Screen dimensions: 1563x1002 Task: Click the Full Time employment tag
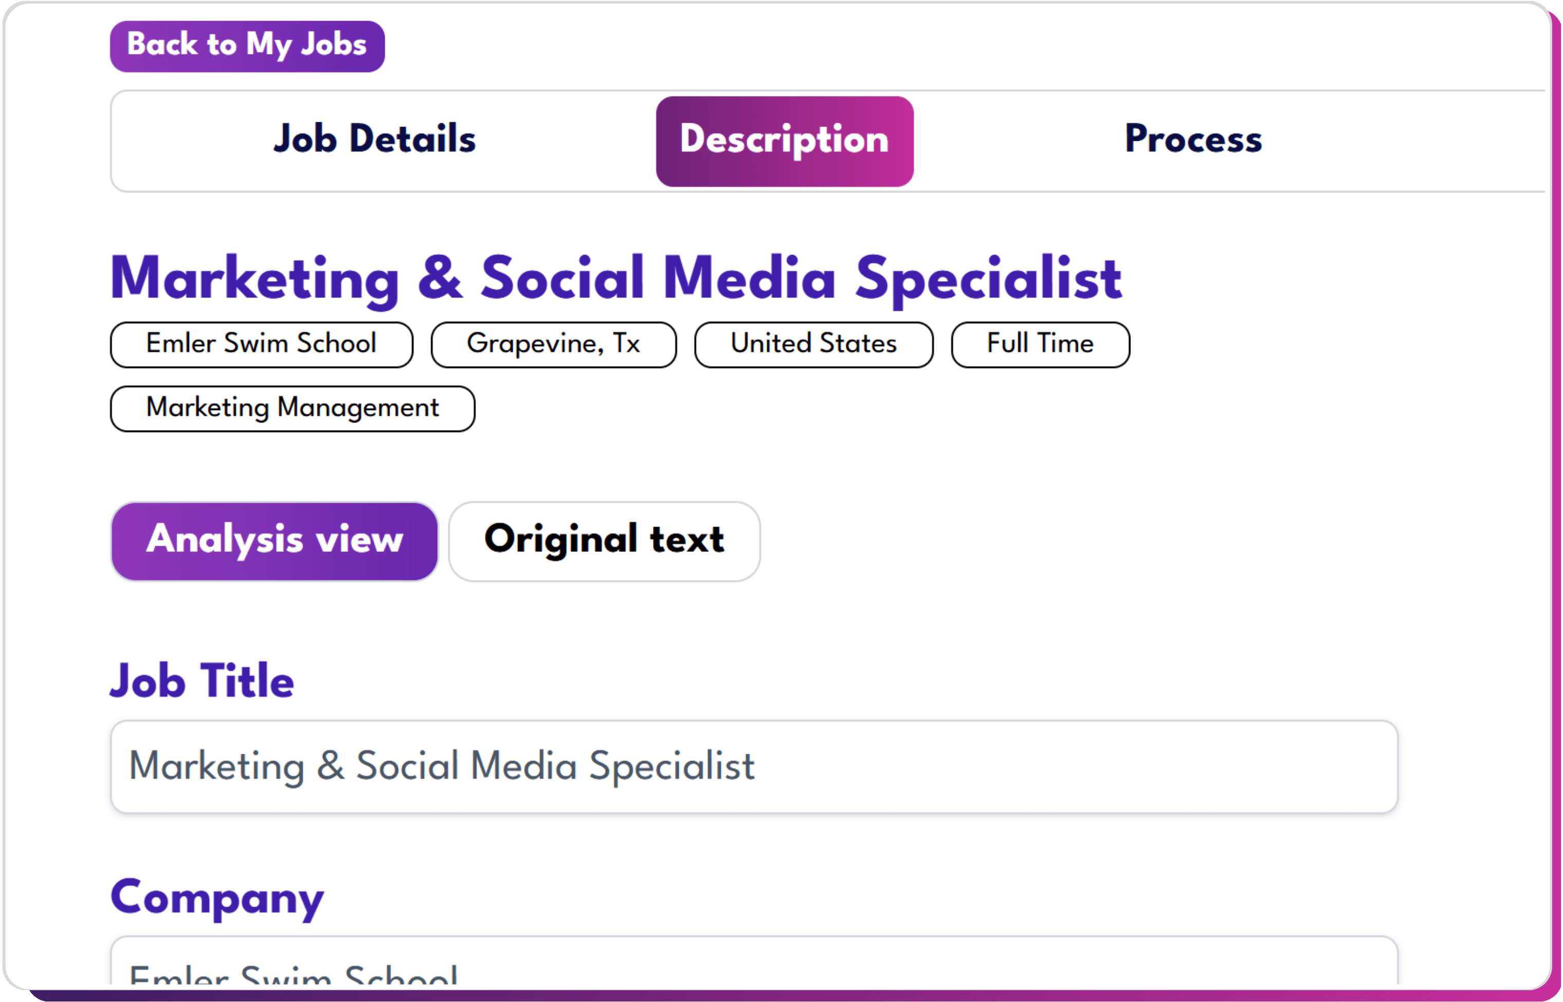(x=1040, y=344)
